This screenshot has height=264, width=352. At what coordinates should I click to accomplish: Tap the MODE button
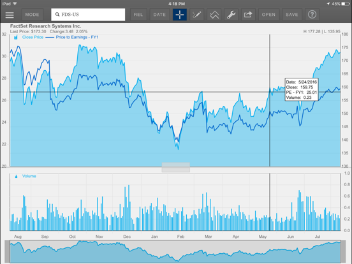pyautogui.click(x=32, y=15)
